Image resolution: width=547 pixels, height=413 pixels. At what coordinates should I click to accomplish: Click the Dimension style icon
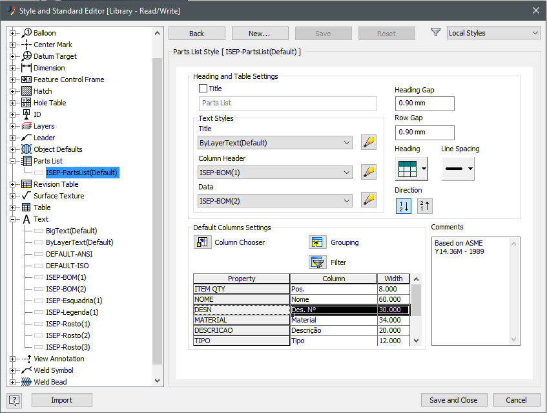[x=26, y=68]
